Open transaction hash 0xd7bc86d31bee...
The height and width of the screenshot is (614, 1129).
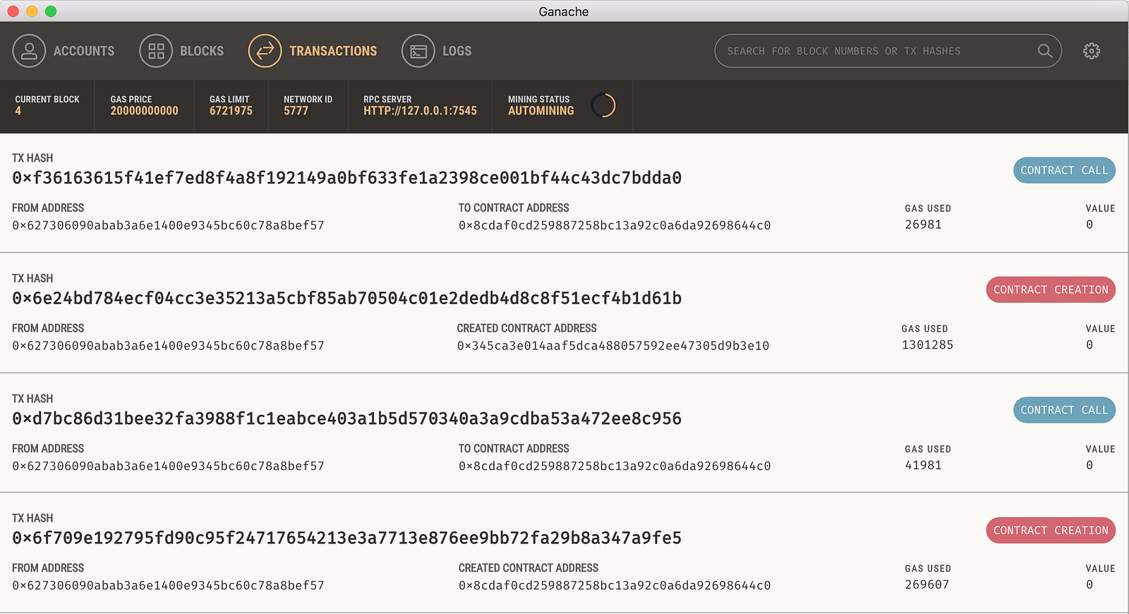tap(347, 419)
